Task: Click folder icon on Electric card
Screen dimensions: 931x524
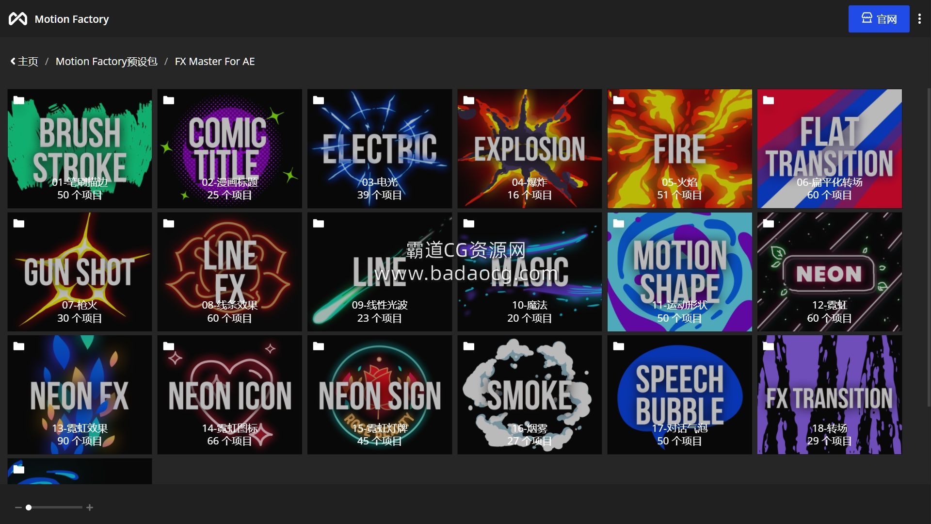Action: coord(319,100)
